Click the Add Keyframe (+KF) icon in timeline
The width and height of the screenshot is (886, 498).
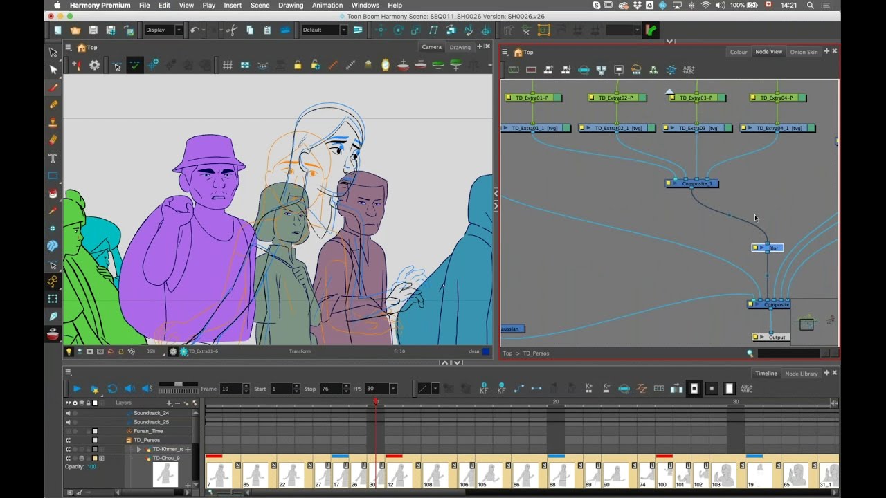click(484, 389)
